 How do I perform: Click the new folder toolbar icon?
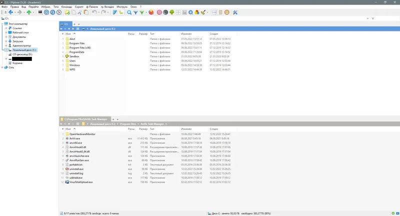point(67,12)
